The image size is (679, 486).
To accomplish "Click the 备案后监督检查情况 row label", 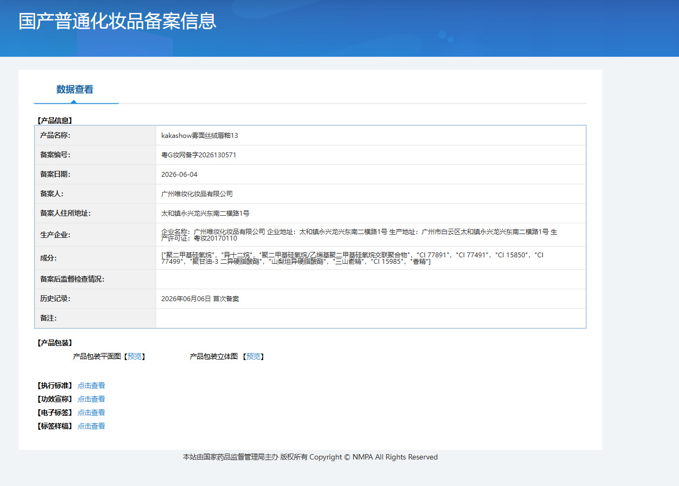I will click(x=72, y=279).
